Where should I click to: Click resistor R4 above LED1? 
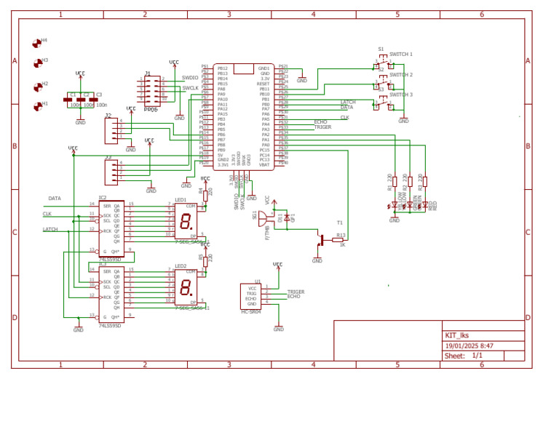coord(205,196)
